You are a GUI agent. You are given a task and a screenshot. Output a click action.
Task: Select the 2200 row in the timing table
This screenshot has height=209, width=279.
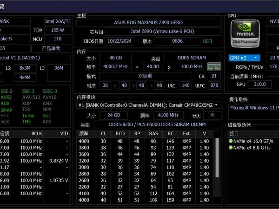(x=145, y=187)
